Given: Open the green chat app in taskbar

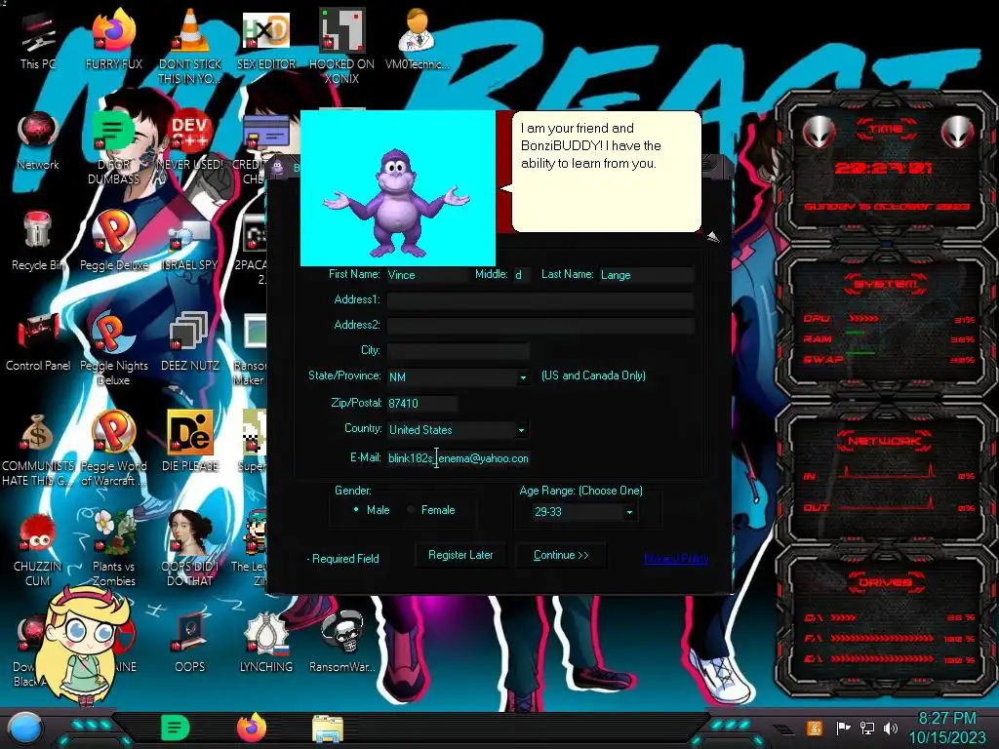Looking at the screenshot, I should [176, 728].
